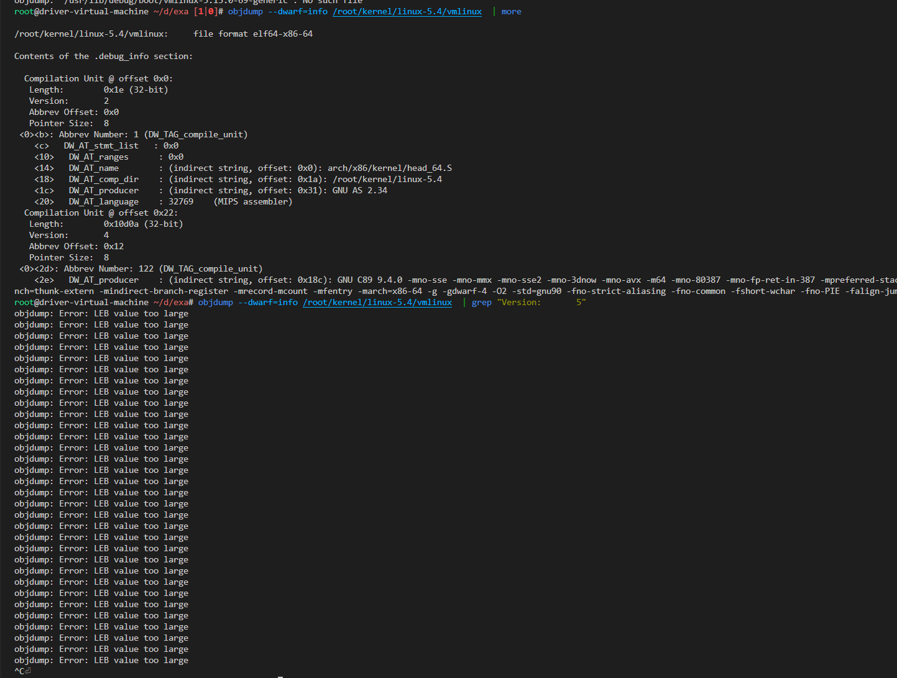The height and width of the screenshot is (678, 897).
Task: Click the "-mno-fp-ret-in-387" flag
Action: coord(770,280)
